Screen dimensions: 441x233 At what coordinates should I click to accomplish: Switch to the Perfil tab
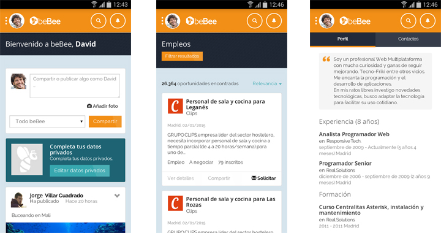click(342, 39)
